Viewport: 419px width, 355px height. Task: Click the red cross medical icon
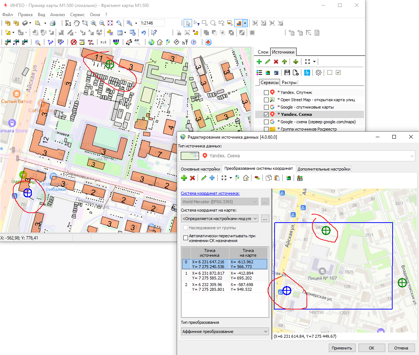click(208, 42)
